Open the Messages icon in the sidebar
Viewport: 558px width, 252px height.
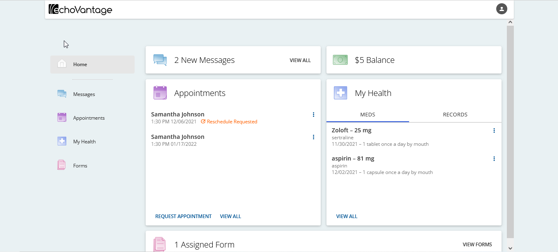[x=61, y=94]
